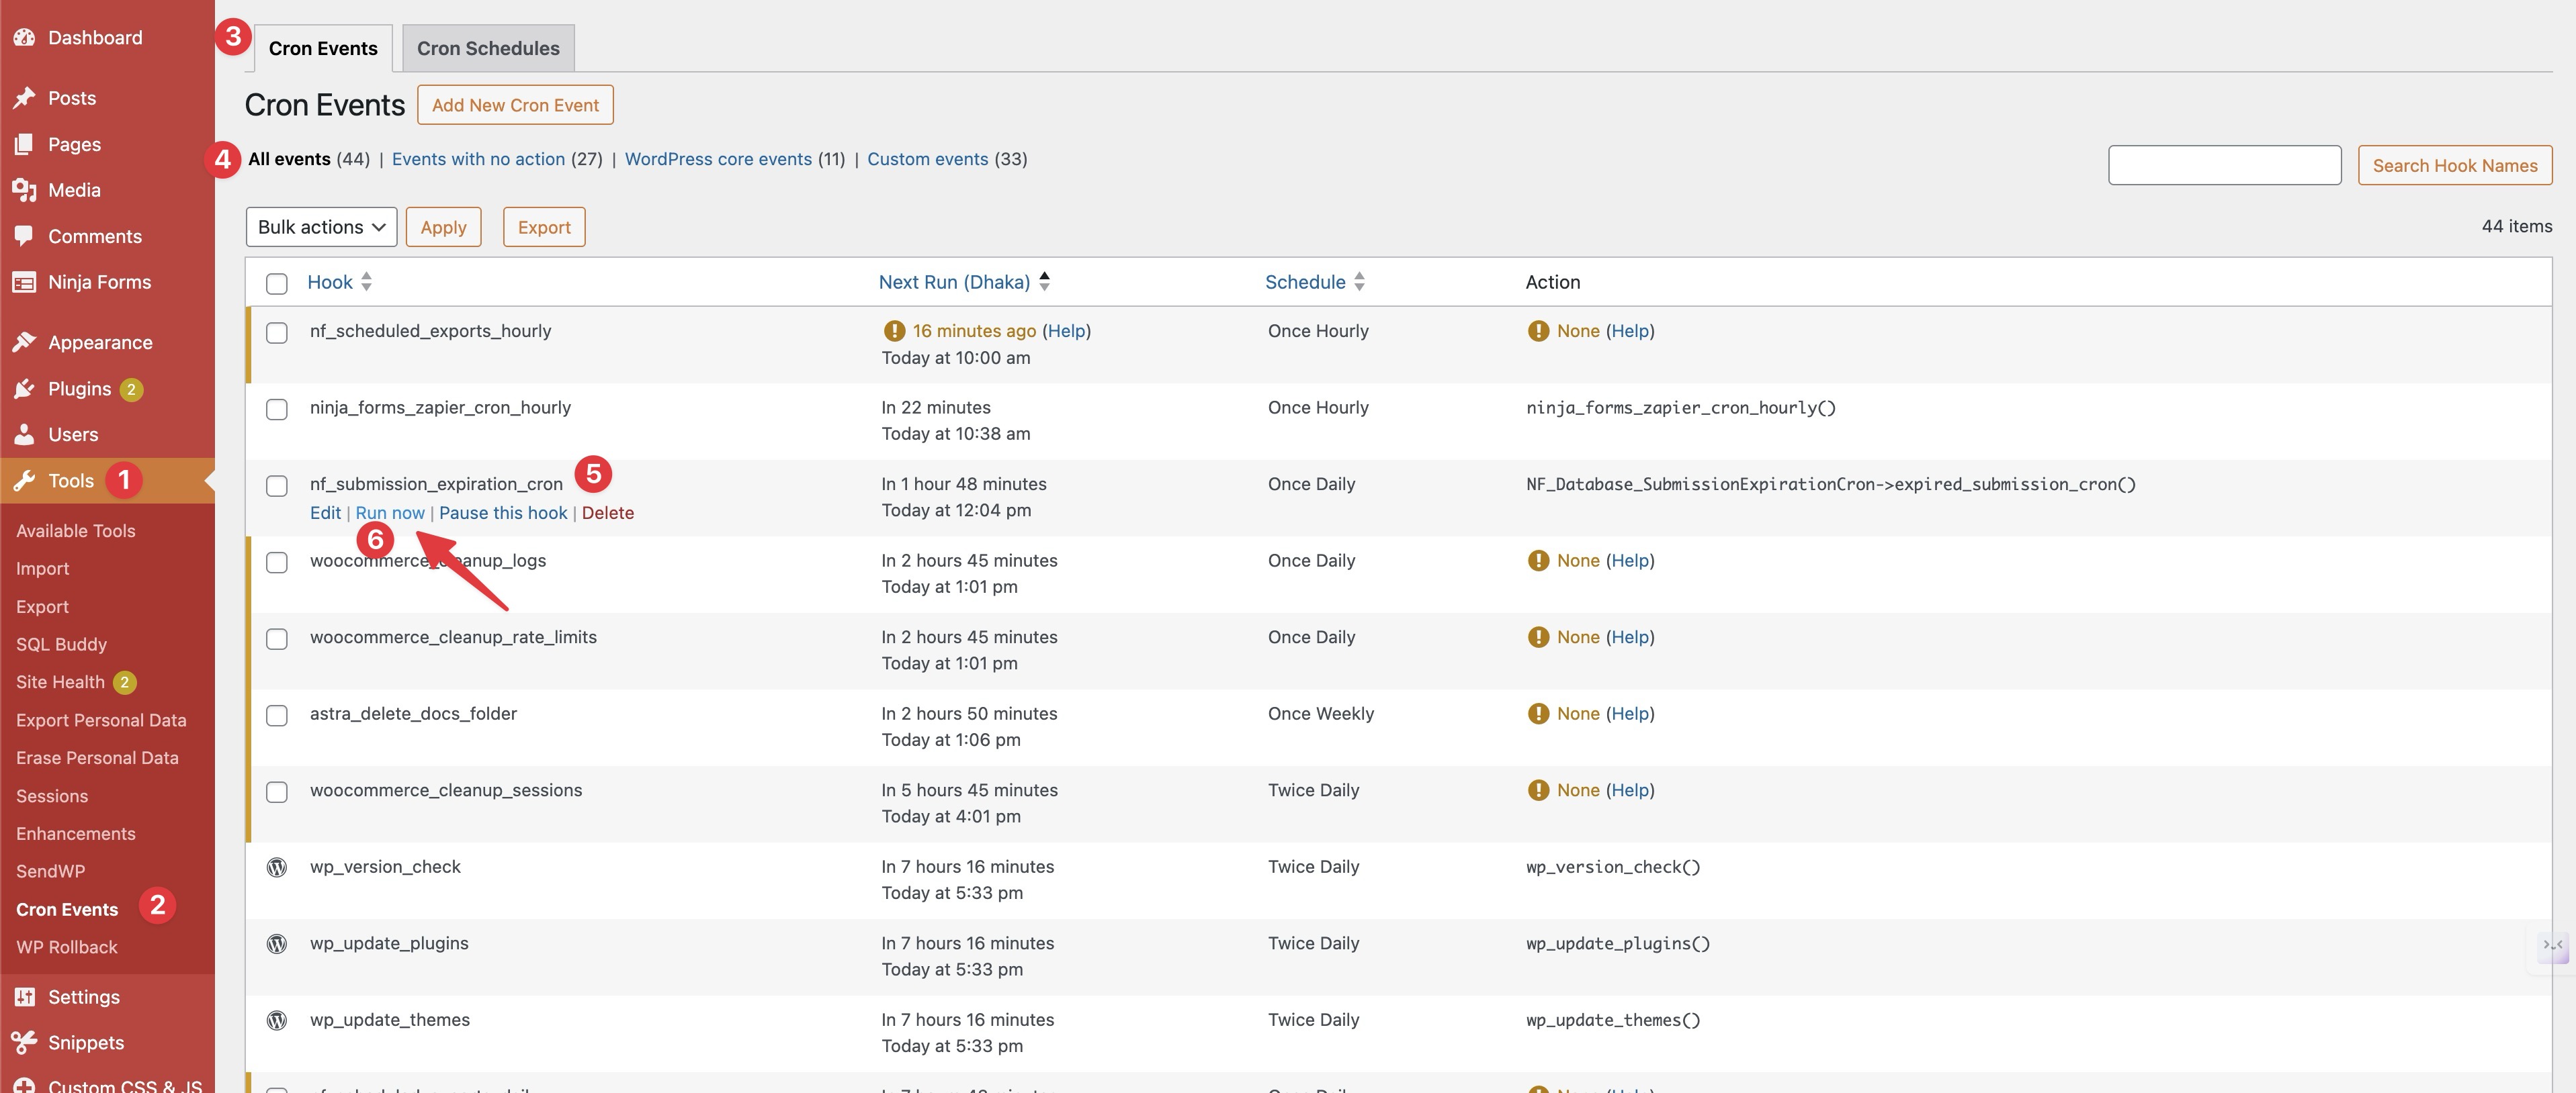Viewport: 2576px width, 1093px height.
Task: Check the woocommerce_cleanup_sessions row checkbox
Action: pos(277,792)
